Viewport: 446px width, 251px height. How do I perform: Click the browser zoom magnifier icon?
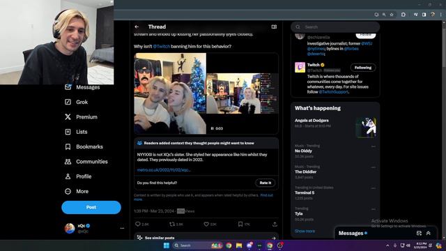click(x=384, y=15)
